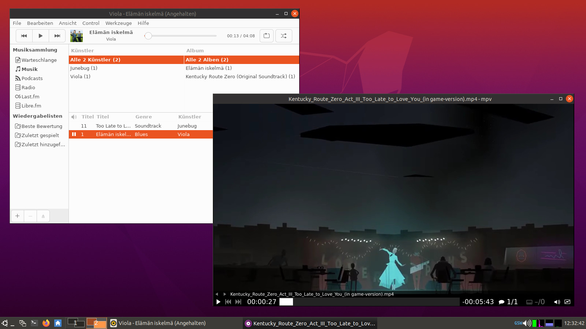Sort by Titel name column header
Viewport: 586px width, 329px height.
click(x=103, y=117)
